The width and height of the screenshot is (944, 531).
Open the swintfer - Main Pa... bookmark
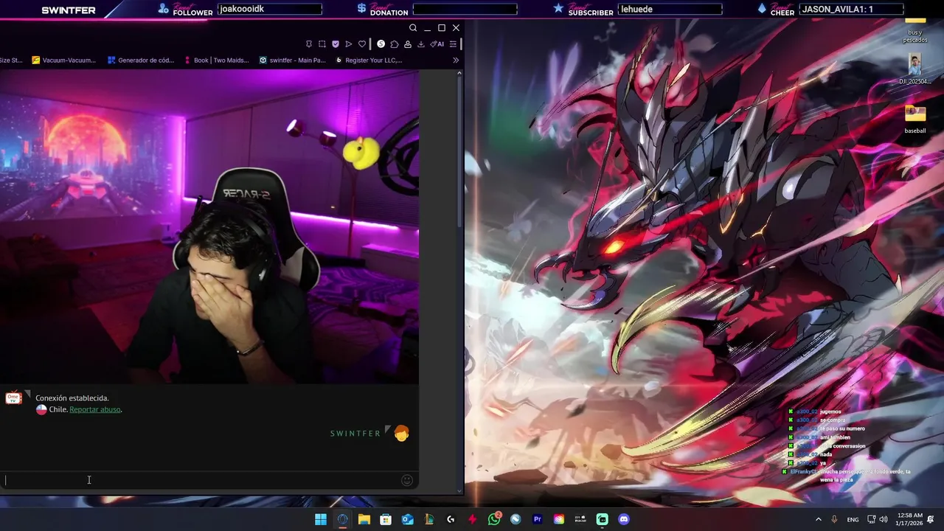point(293,60)
